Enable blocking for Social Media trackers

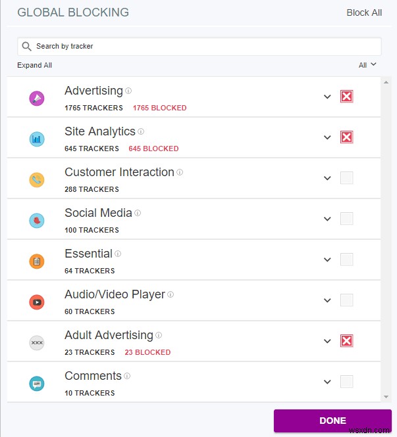click(346, 219)
